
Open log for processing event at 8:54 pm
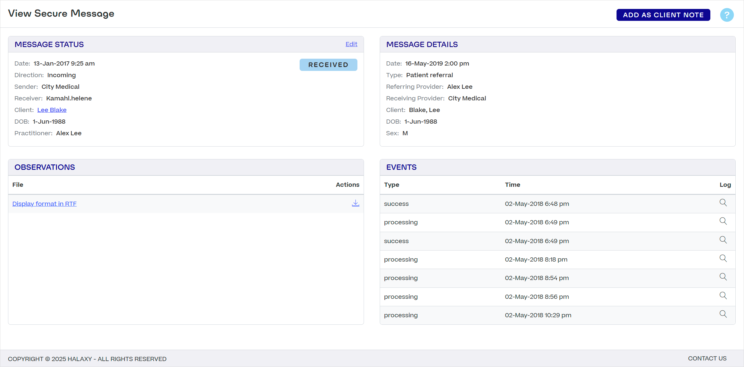click(x=723, y=277)
